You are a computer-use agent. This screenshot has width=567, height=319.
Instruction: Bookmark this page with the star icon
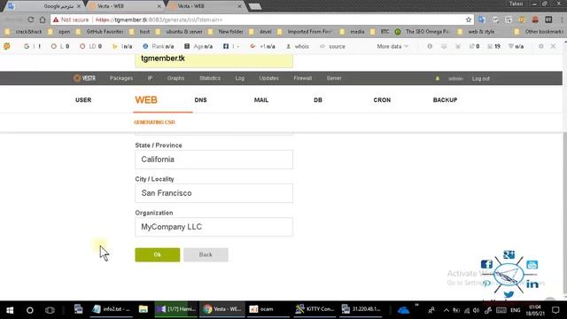tap(469, 19)
